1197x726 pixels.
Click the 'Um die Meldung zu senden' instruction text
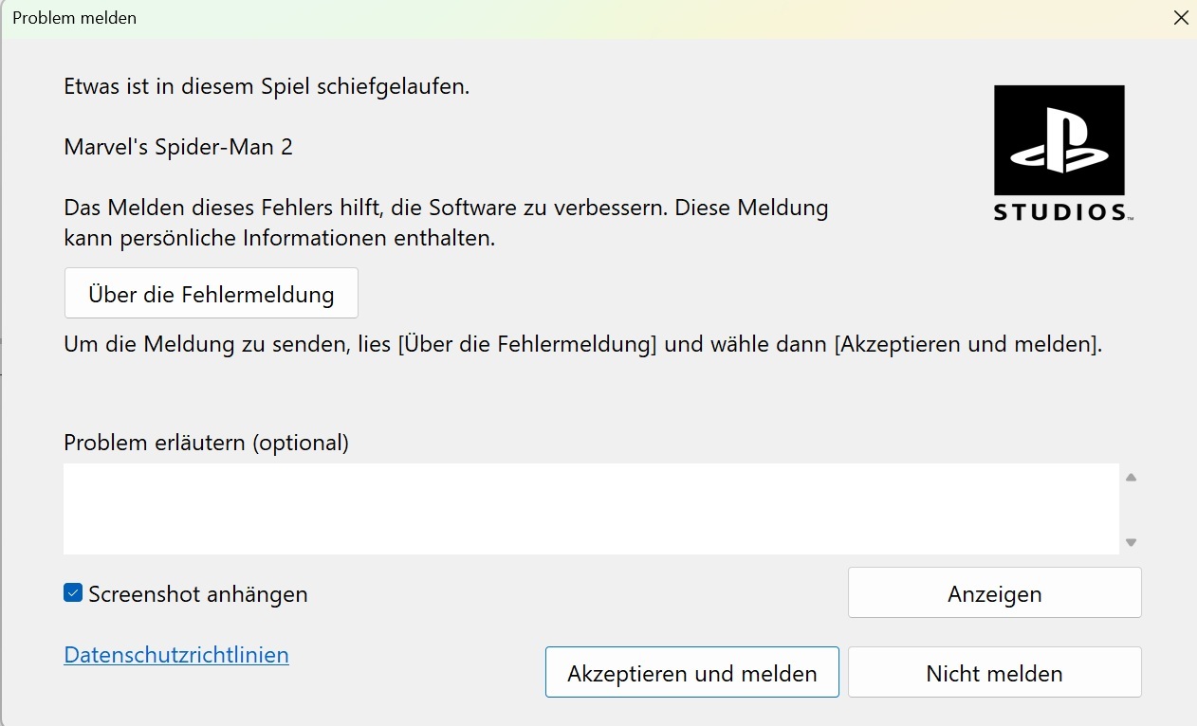pyautogui.click(x=582, y=344)
